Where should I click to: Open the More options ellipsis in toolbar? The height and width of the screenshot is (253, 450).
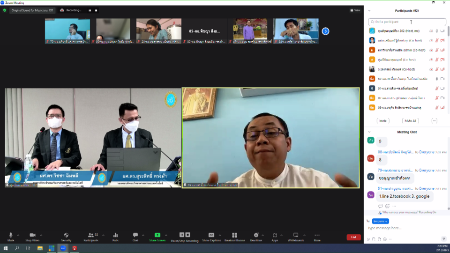point(317,237)
